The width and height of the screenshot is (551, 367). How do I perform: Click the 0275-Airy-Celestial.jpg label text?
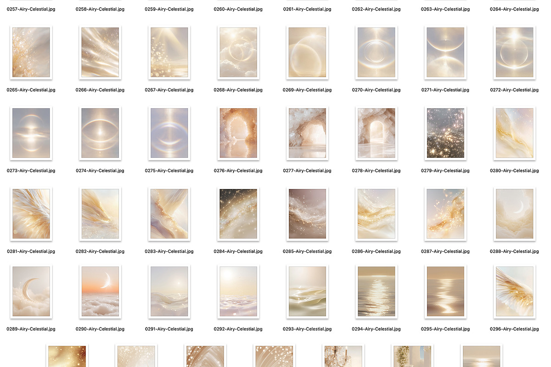[x=169, y=171]
